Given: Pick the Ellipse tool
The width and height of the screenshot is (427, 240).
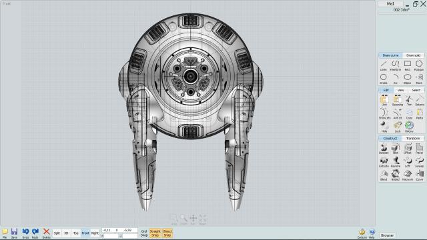Looking at the screenshot, I should [x=408, y=79].
